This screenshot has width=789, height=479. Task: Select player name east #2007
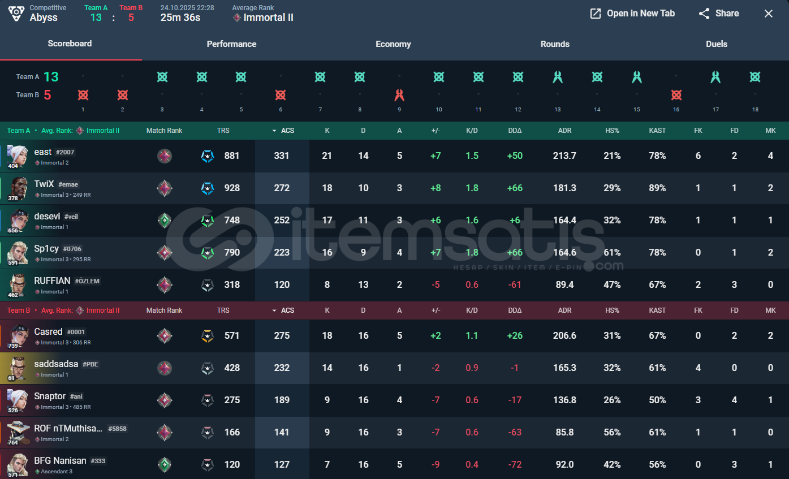coord(53,152)
